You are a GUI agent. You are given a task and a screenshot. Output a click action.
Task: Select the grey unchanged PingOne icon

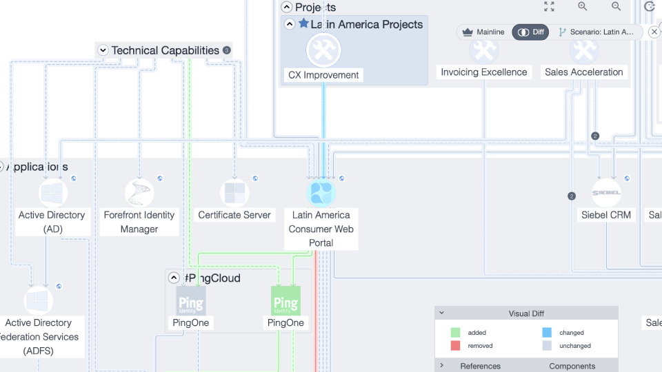[x=191, y=301]
